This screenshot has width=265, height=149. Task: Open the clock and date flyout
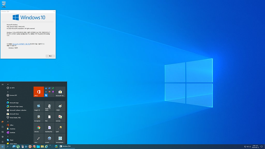[x=255, y=147]
